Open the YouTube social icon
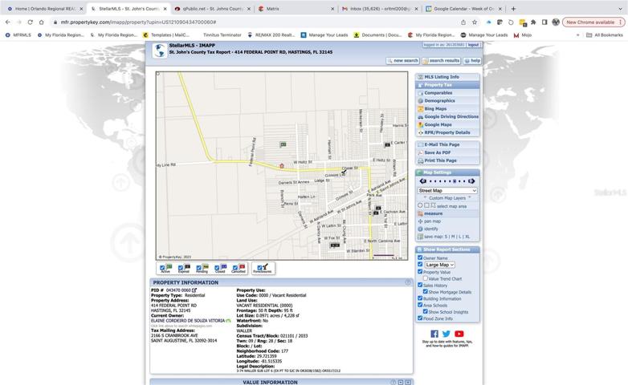The image size is (628, 385). [459, 334]
